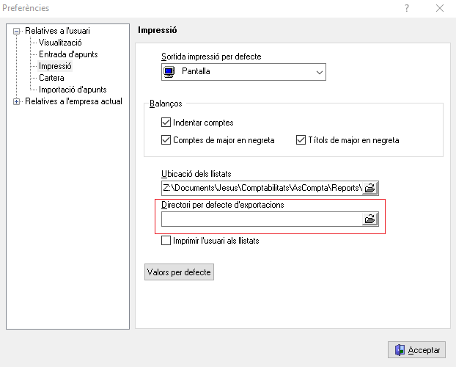Click into the Ubicació dels llistats path field
Image resolution: width=456 pixels, height=367 pixels.
(262, 188)
